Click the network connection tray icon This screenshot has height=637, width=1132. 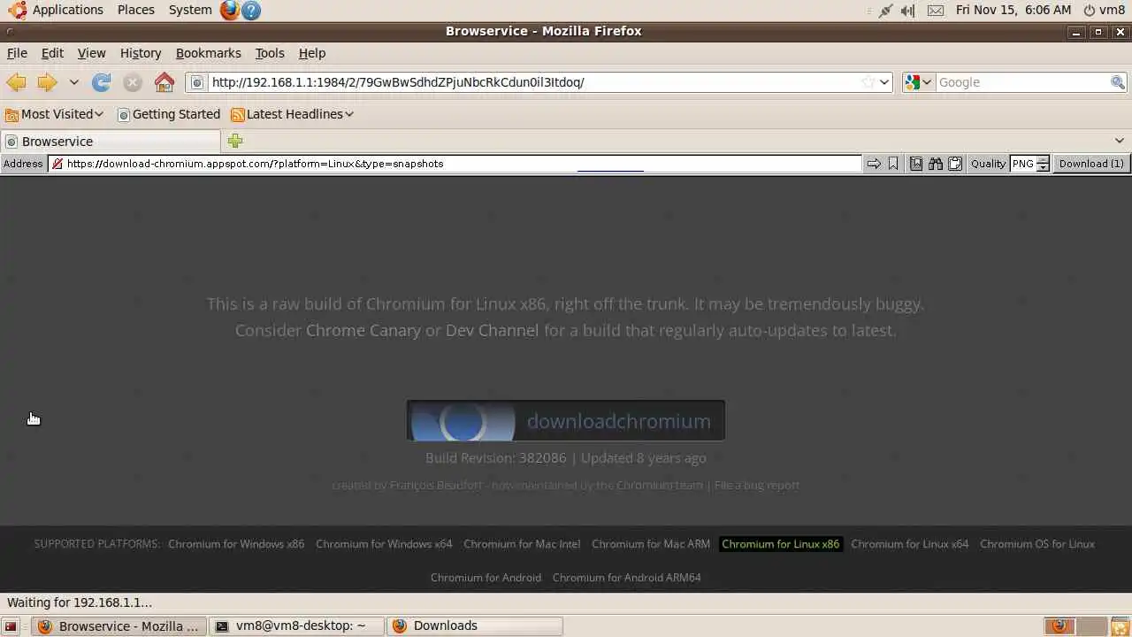pyautogui.click(x=886, y=11)
